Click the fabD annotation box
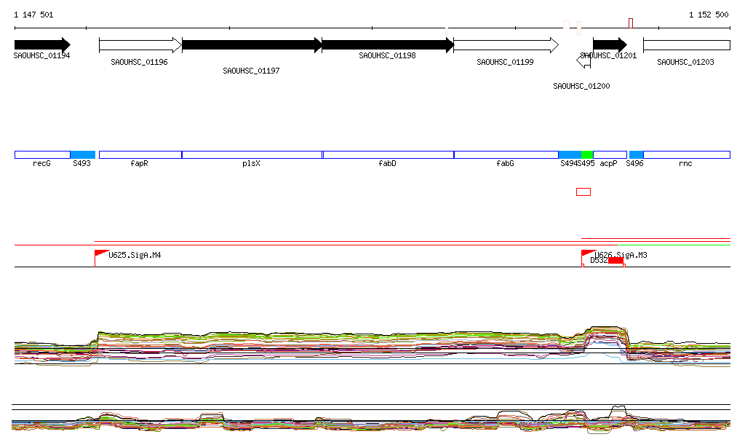Viewport: 745px width, 445px height. 388,154
